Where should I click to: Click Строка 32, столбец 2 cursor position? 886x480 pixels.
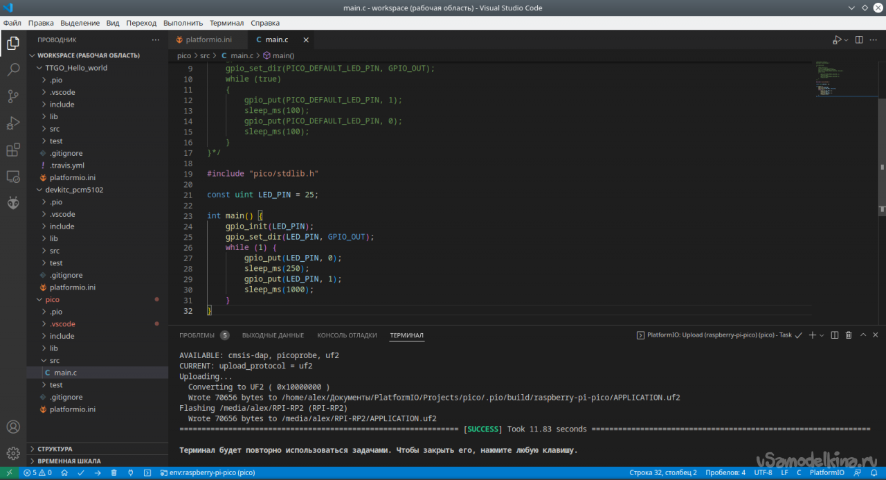663,473
